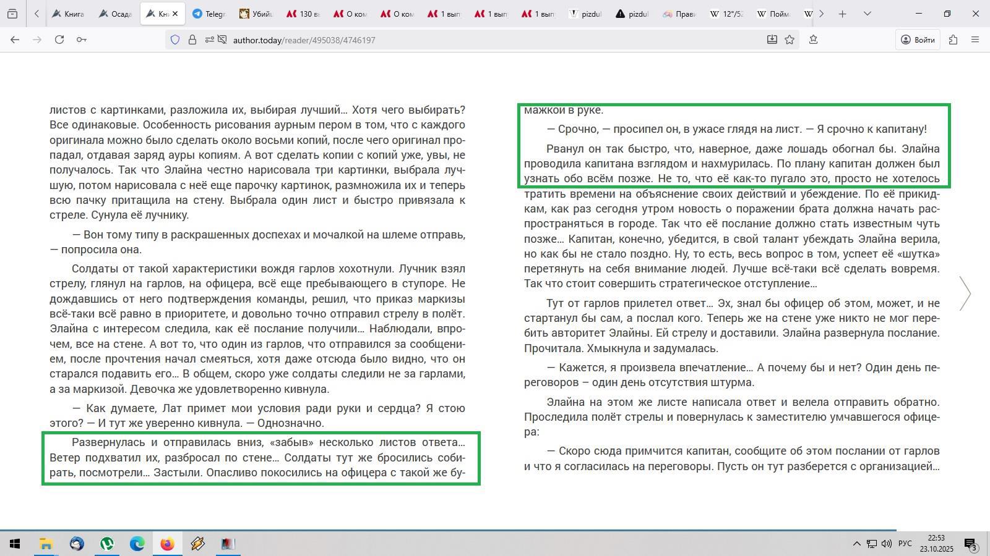
Task: Click the uTorrent icon in the taskbar
Action: pos(107,544)
